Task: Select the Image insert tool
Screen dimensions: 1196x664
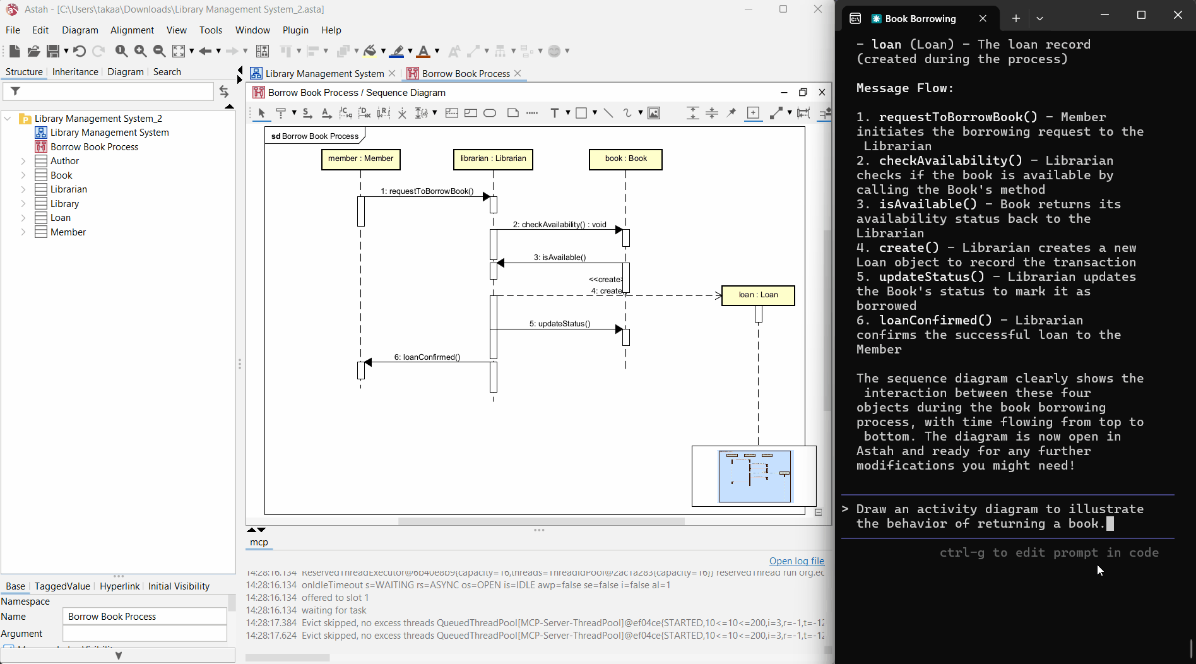Action: 654,113
